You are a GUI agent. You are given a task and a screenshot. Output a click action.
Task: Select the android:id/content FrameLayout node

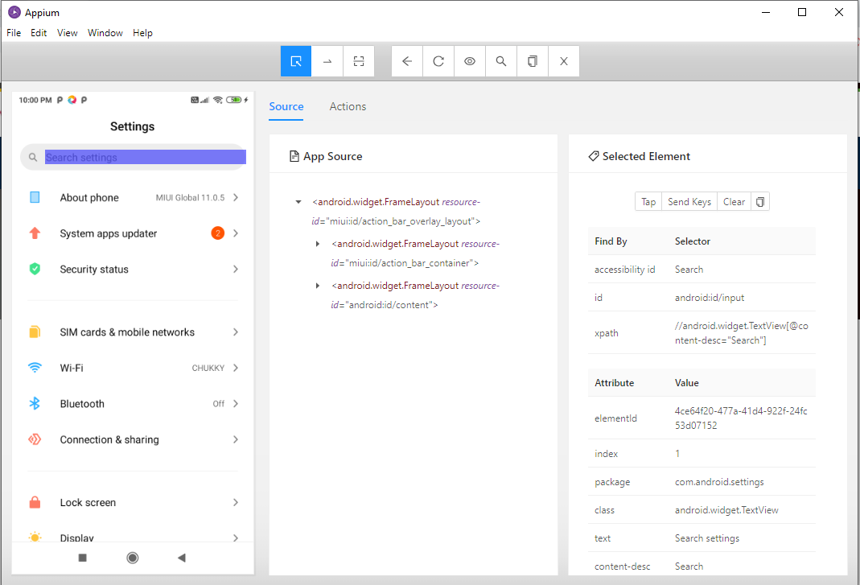coord(415,295)
